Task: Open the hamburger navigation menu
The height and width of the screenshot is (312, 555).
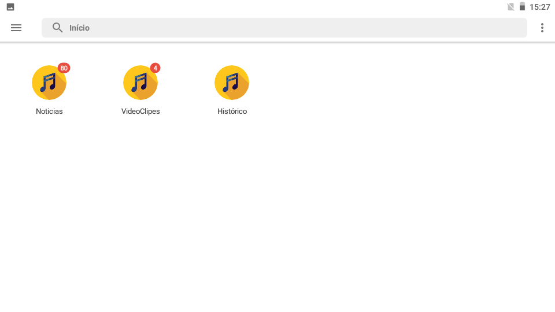Action: [16, 28]
